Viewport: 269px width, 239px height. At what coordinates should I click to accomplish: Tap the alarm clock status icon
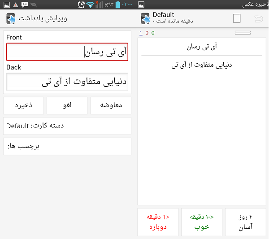81,5
